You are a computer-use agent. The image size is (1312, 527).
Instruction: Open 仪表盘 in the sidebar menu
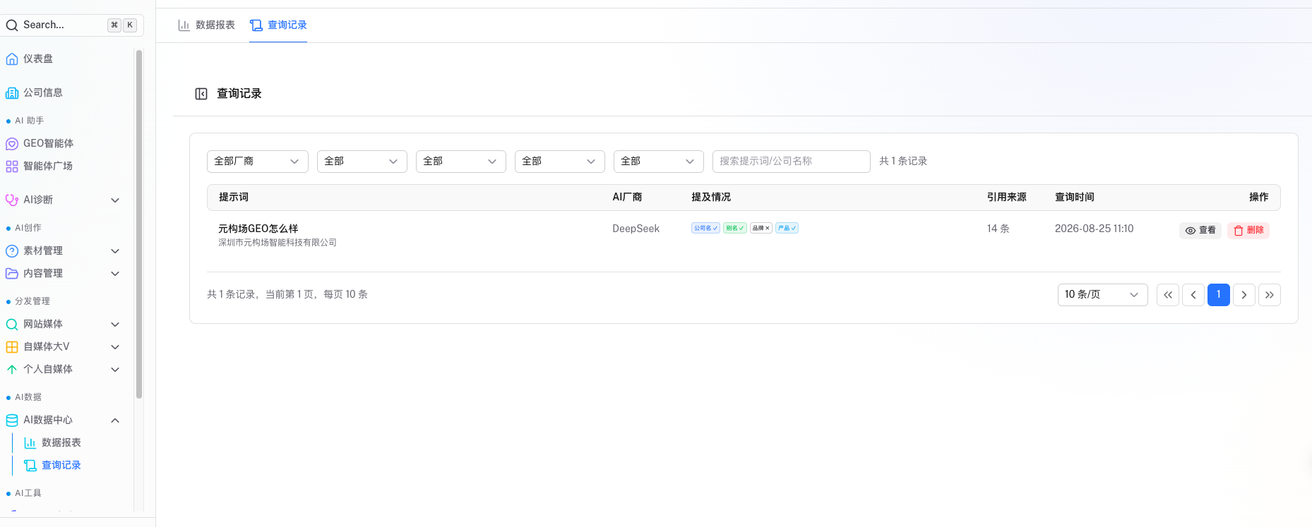(x=38, y=59)
